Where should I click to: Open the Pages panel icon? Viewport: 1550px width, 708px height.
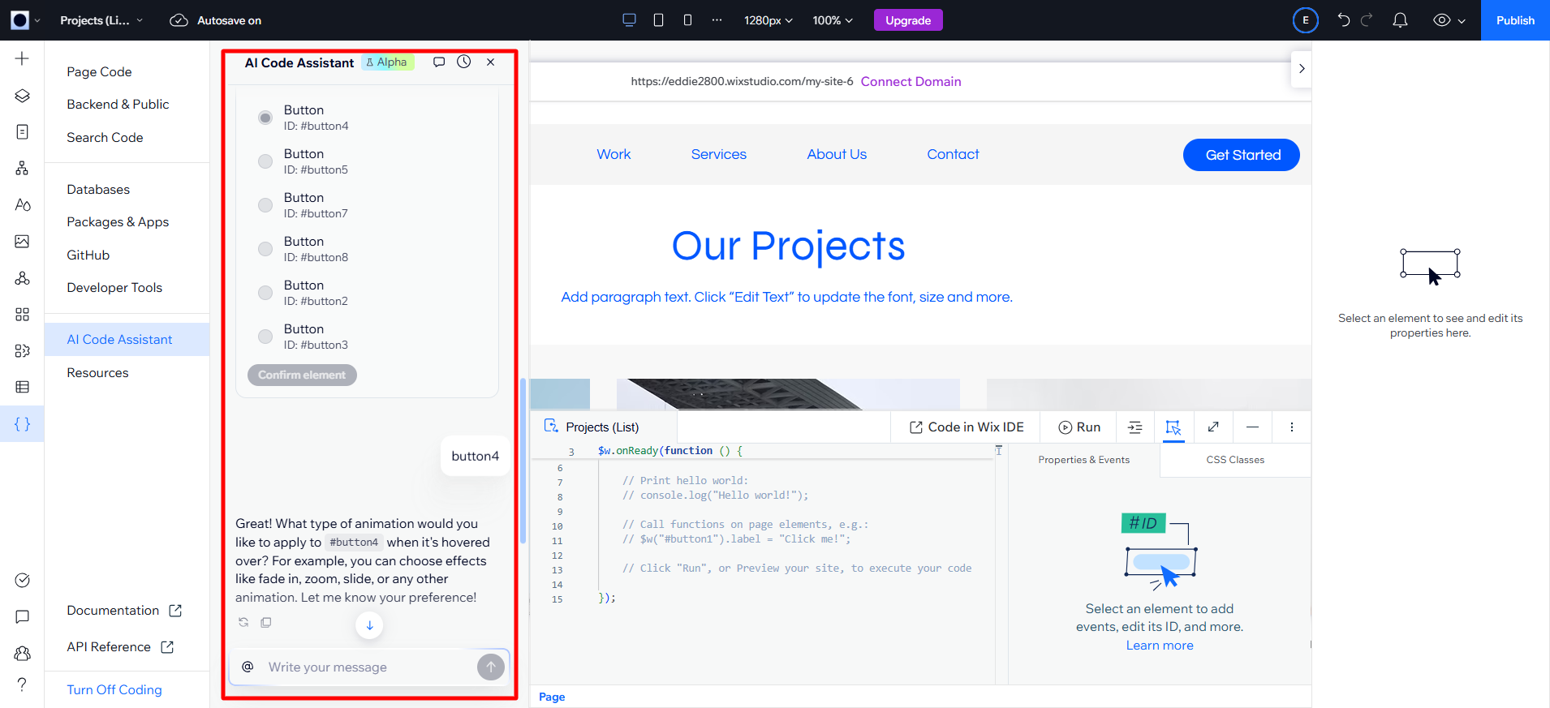[22, 131]
